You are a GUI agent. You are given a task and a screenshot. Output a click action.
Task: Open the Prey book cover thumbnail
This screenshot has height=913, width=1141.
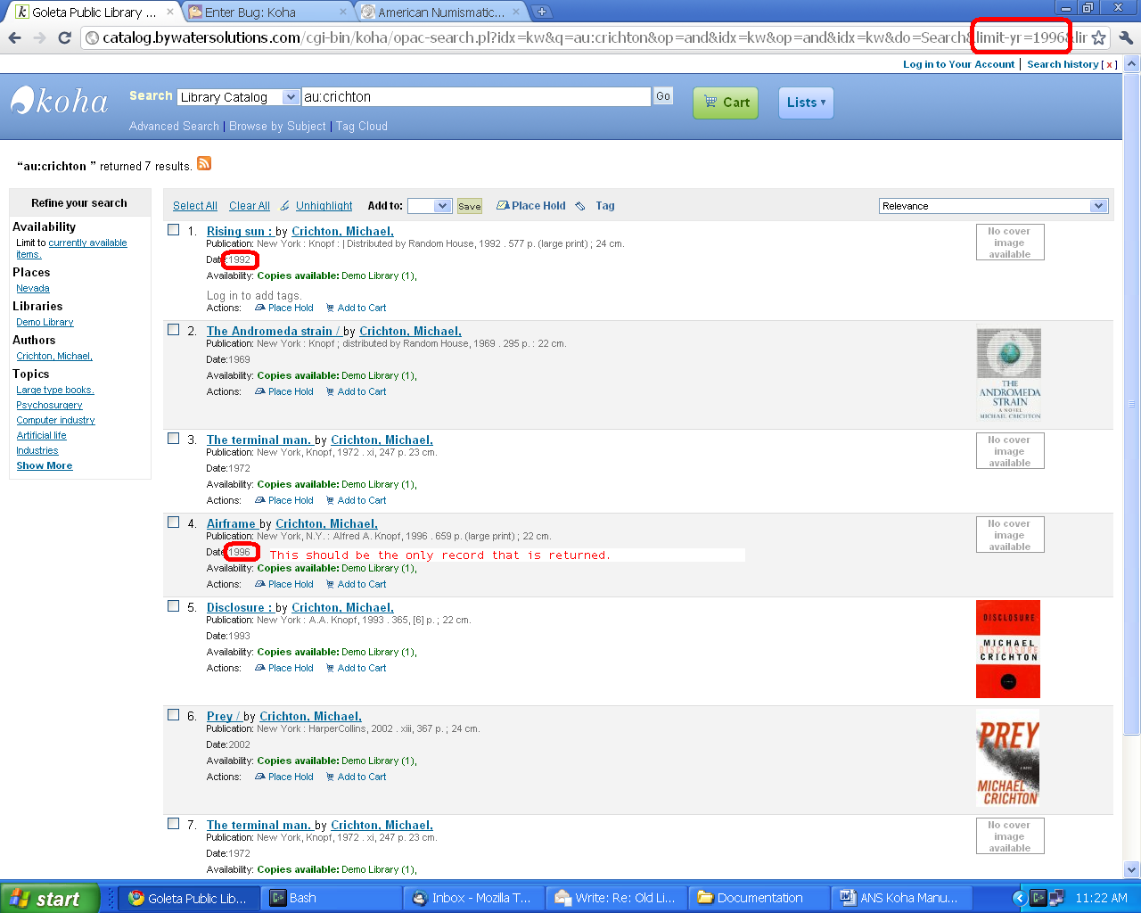pos(1008,758)
